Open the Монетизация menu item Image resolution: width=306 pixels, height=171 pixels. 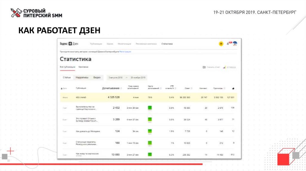pos(124,44)
